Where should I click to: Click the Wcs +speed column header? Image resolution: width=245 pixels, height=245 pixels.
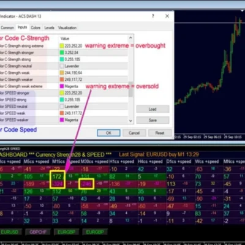pyautogui.click(x=206, y=162)
